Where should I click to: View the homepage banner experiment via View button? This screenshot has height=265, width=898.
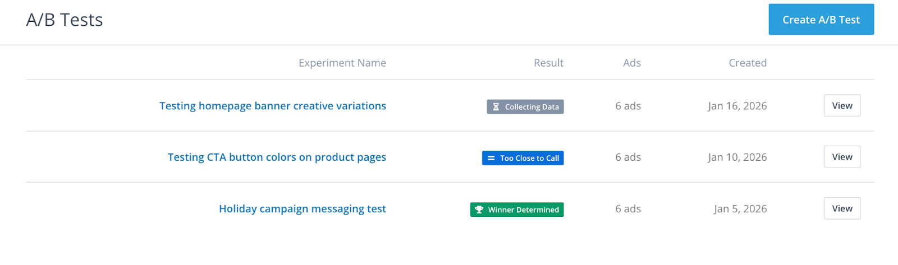pos(841,106)
